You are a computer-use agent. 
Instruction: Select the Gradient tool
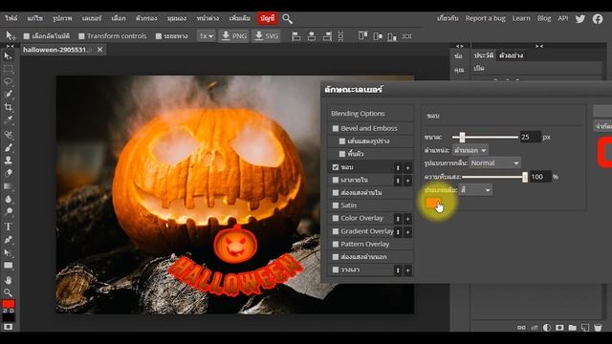click(8, 186)
